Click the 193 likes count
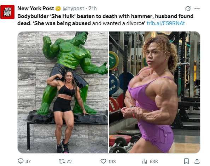 [x=112, y=161]
